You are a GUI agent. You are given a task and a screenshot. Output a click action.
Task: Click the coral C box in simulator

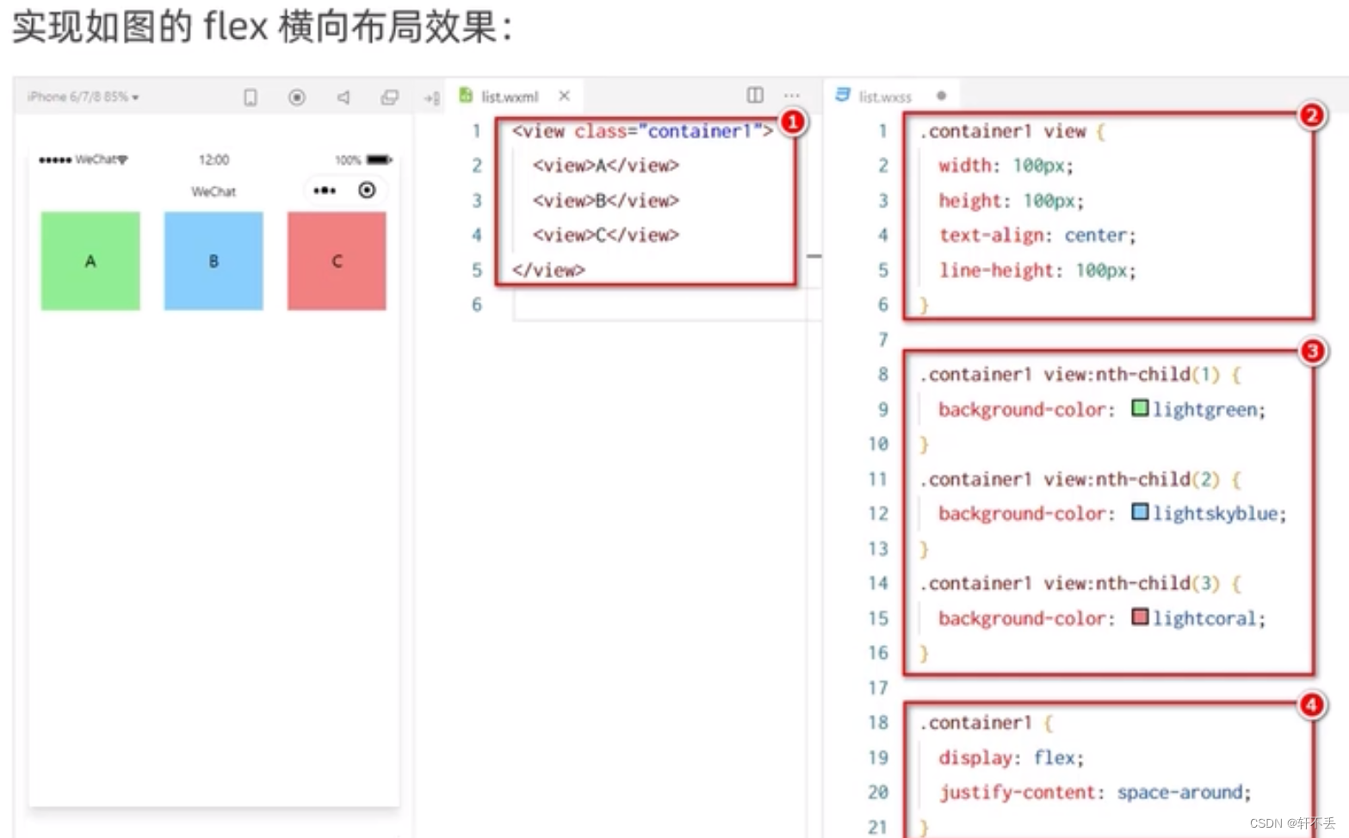[x=337, y=261]
